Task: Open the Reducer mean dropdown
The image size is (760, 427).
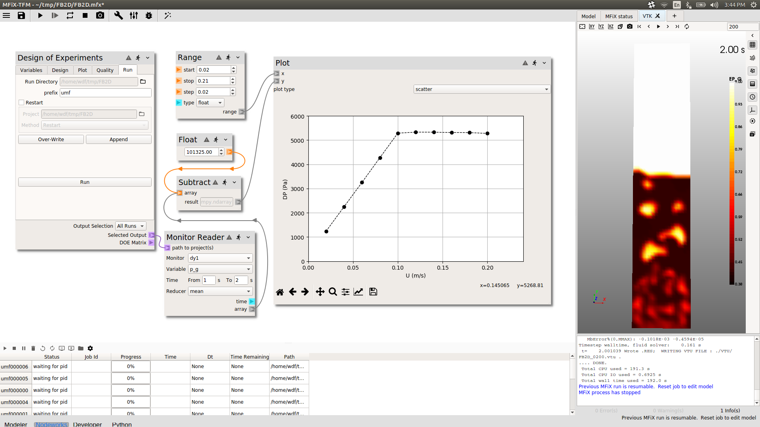Action: tap(220, 291)
